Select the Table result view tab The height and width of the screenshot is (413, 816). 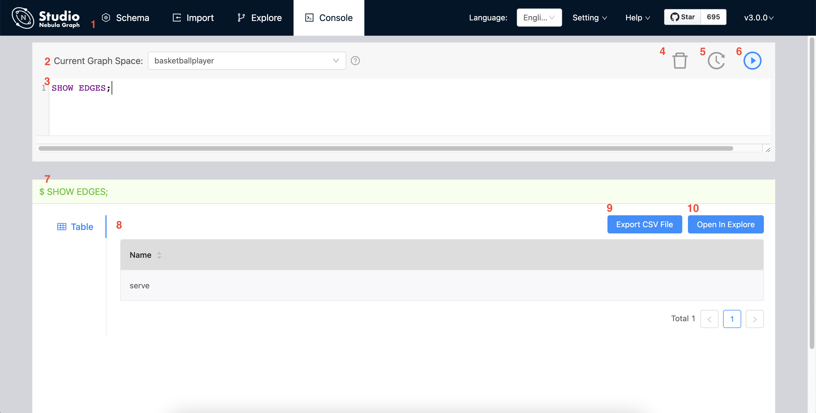click(x=75, y=227)
